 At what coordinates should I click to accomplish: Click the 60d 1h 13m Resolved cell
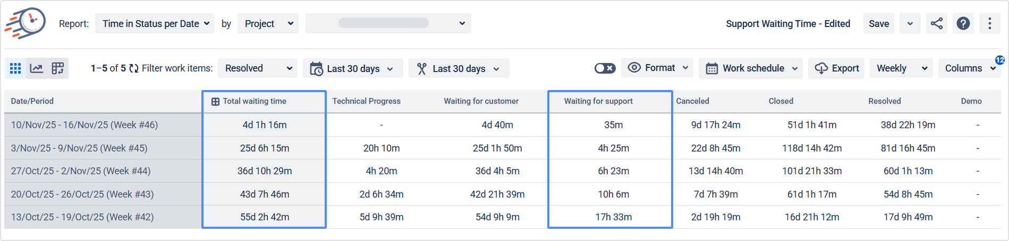coord(908,171)
